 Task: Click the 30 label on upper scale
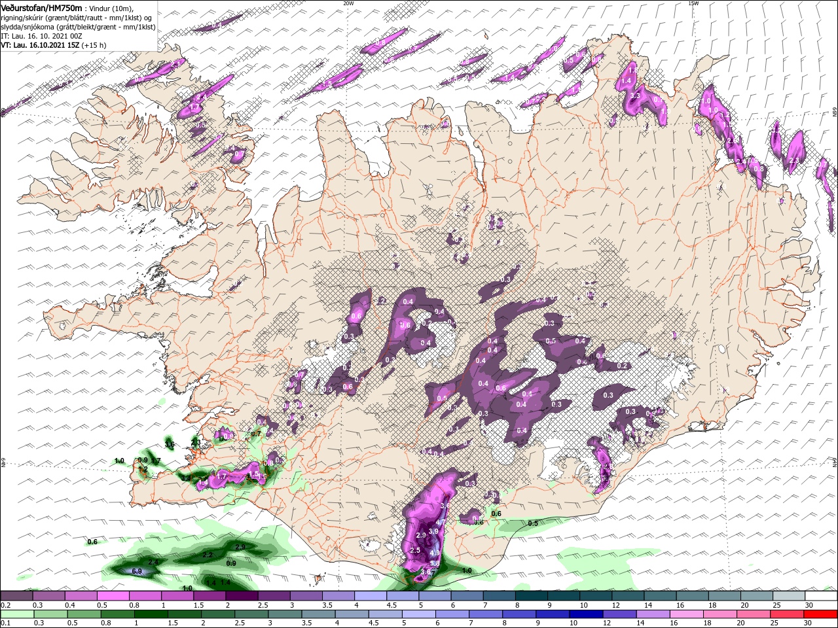click(809, 605)
